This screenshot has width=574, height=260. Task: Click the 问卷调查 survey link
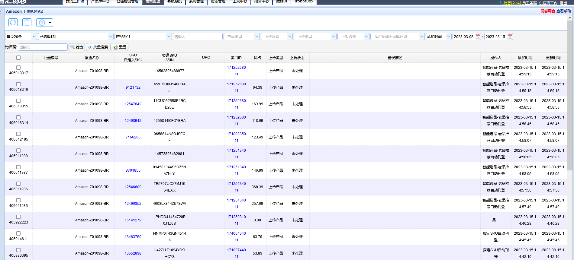pyautogui.click(x=548, y=11)
